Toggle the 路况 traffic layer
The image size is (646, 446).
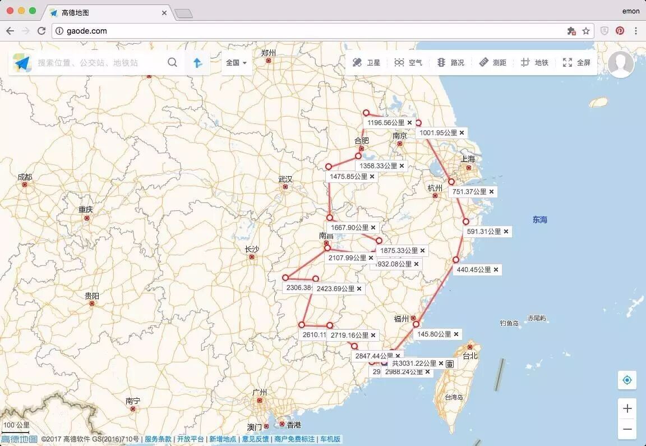point(450,63)
